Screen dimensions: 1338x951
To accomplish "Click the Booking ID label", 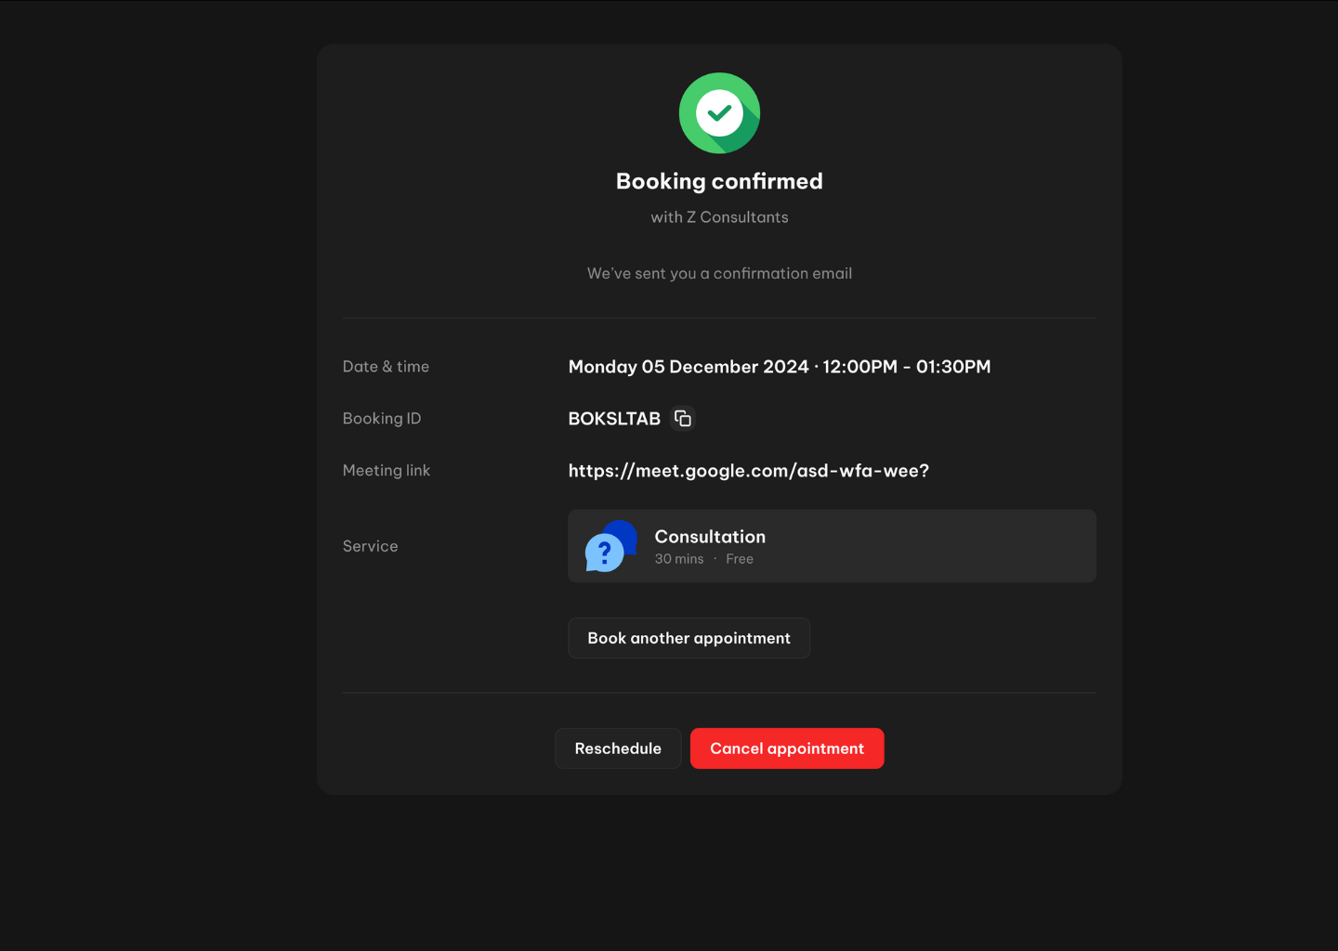I will 382,419.
